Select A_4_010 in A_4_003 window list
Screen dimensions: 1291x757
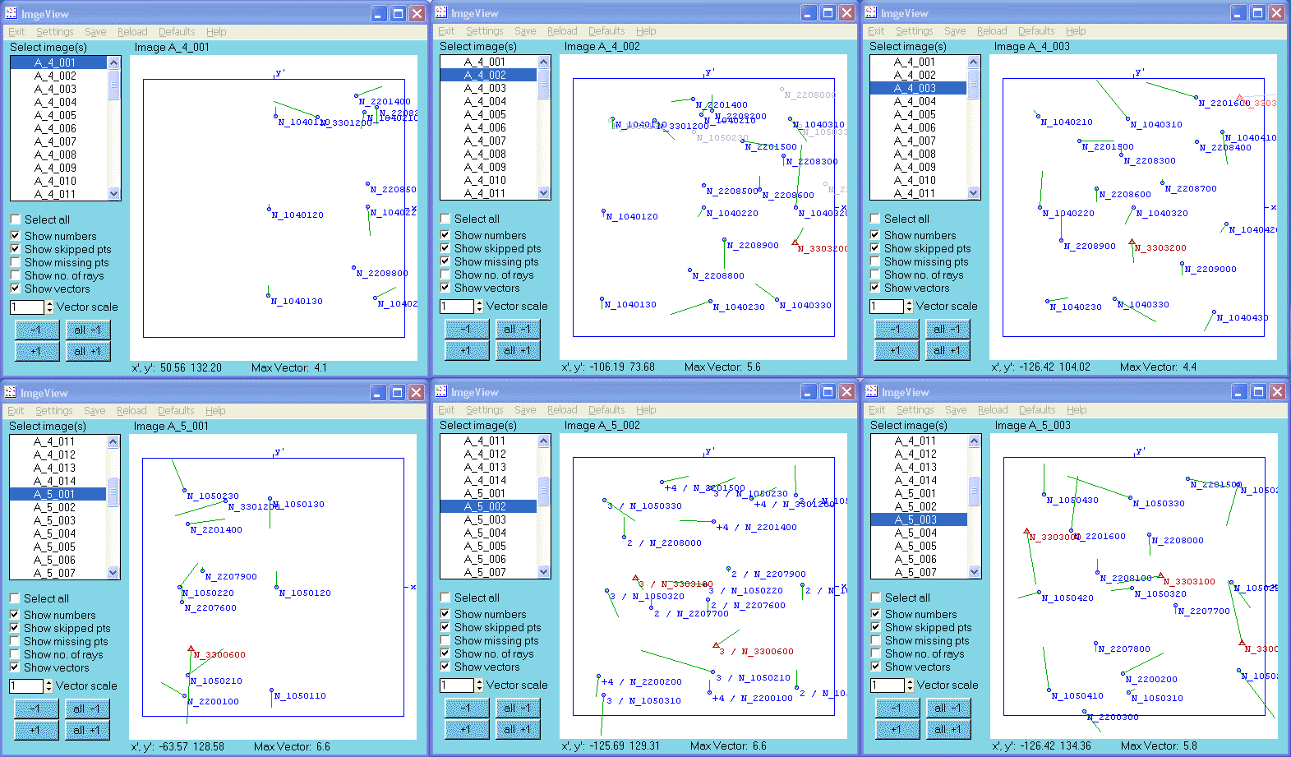point(918,180)
